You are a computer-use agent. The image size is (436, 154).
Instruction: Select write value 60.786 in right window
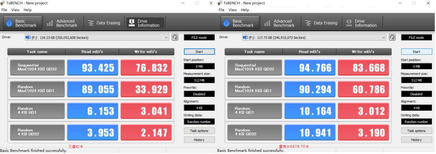tap(364, 89)
